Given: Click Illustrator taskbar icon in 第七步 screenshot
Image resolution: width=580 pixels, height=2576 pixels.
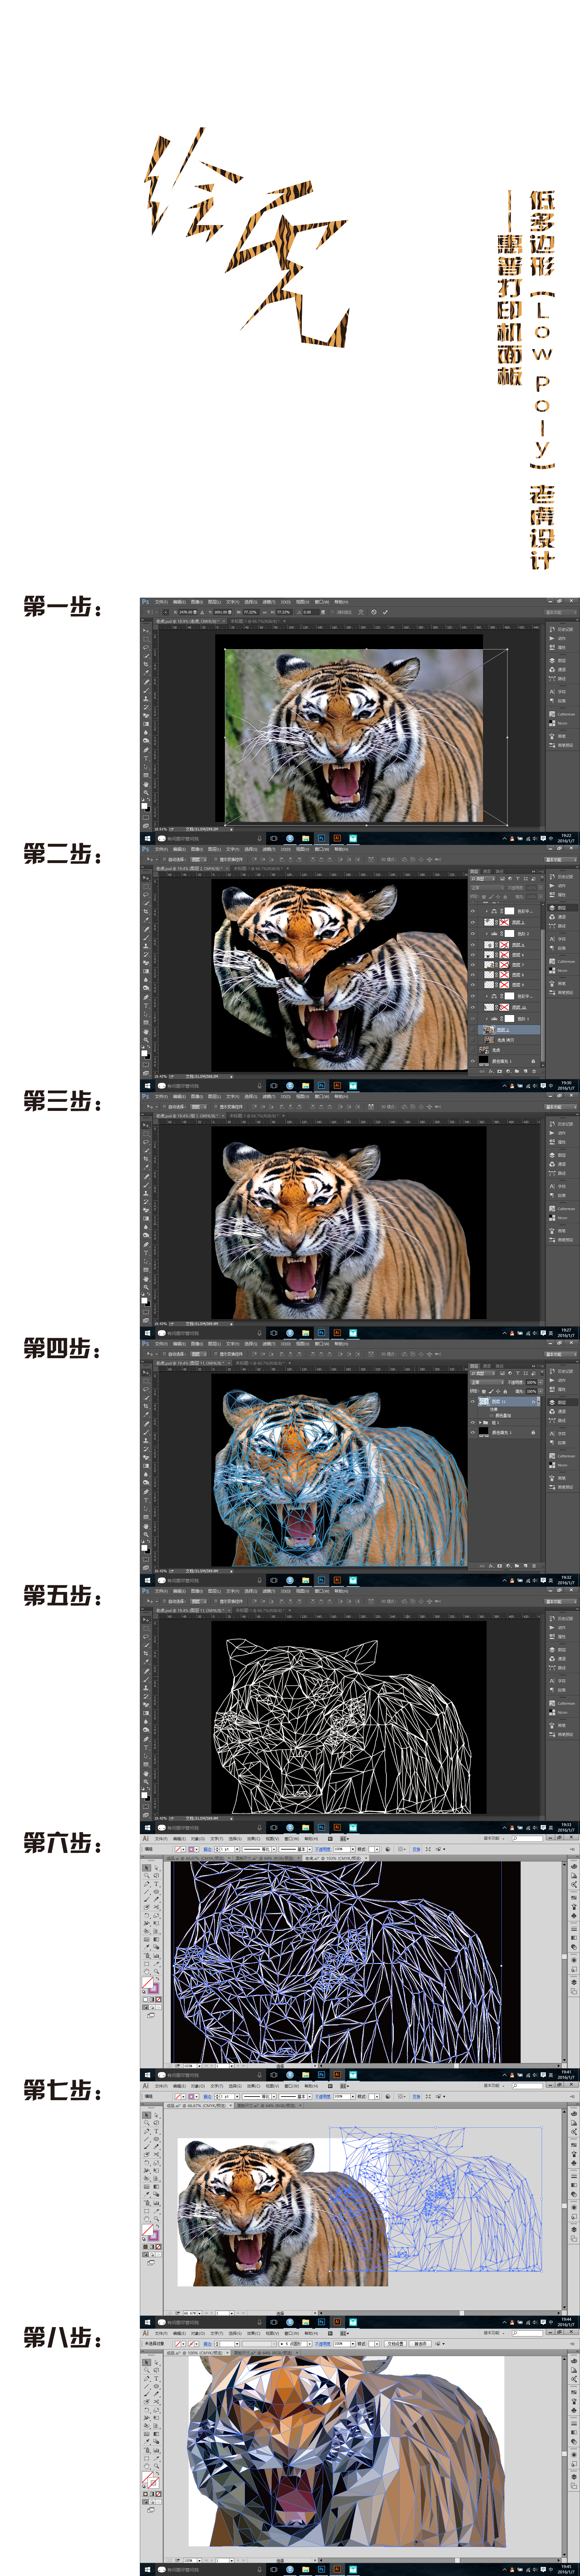Looking at the screenshot, I should 337,2322.
